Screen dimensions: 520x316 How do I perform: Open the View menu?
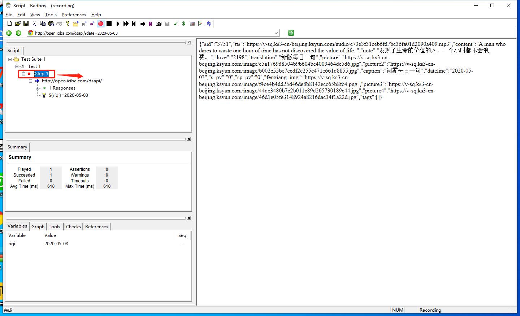point(35,14)
